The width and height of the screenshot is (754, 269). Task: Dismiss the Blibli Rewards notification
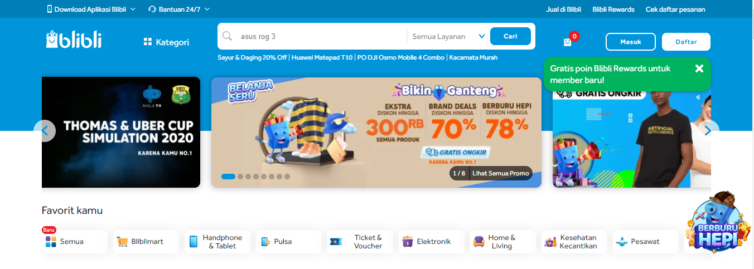pos(699,69)
